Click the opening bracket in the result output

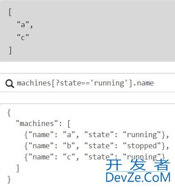click(10, 12)
